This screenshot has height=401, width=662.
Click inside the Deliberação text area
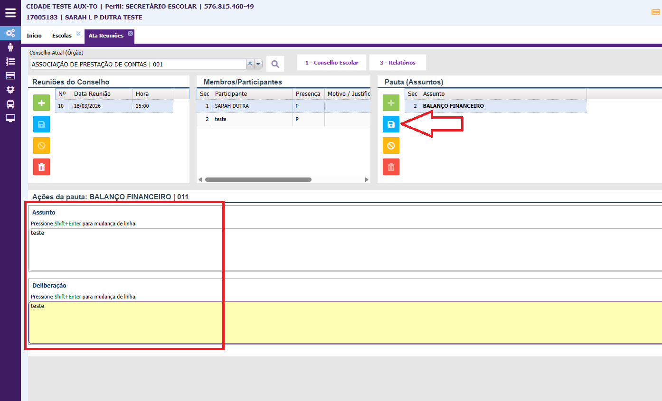(x=332, y=323)
